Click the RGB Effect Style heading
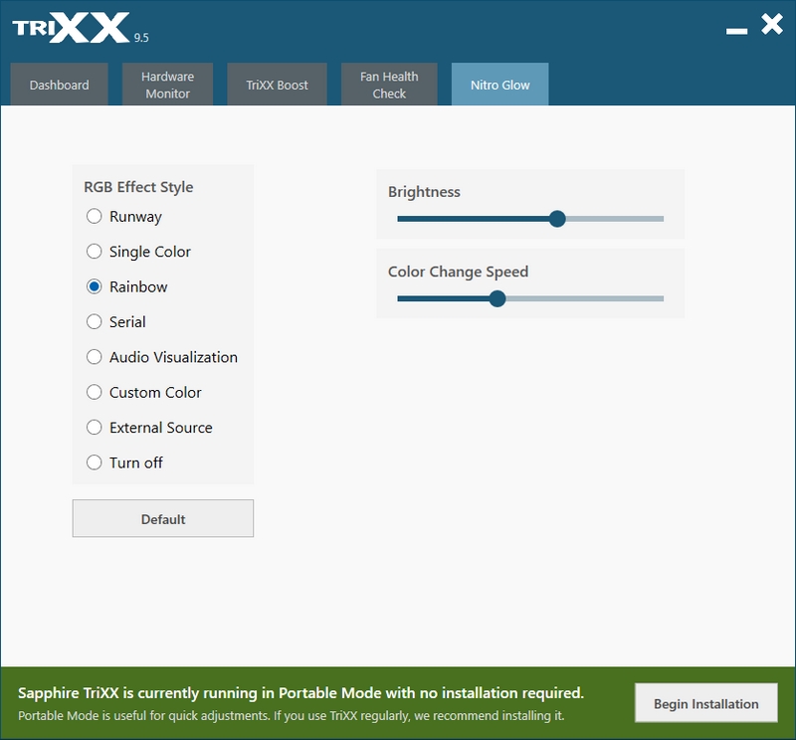Viewport: 796px width, 740px height. point(138,187)
